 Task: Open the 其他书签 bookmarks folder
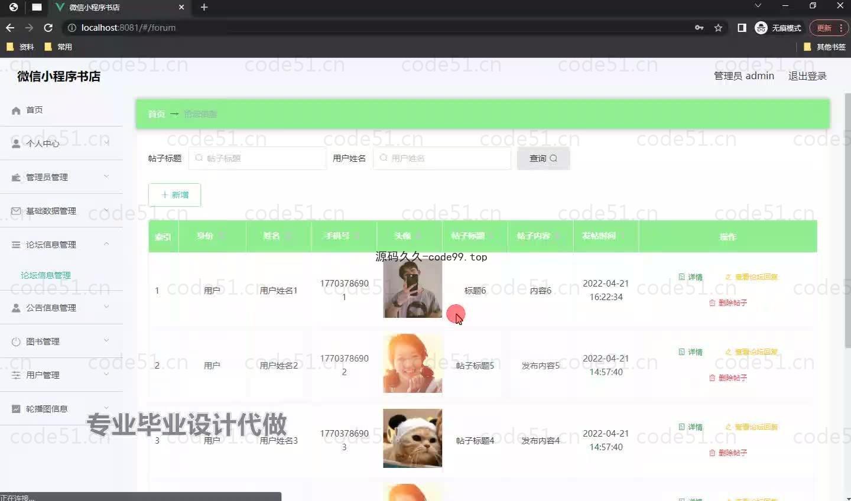click(825, 47)
